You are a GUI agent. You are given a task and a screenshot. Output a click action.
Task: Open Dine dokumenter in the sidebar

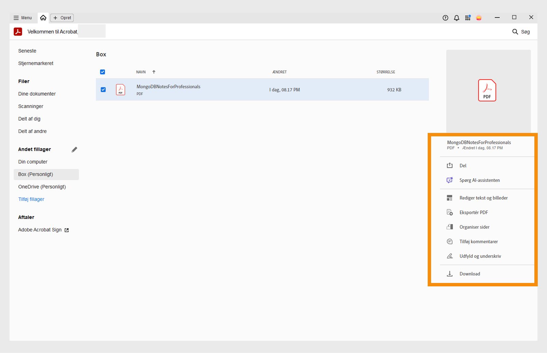pos(37,94)
